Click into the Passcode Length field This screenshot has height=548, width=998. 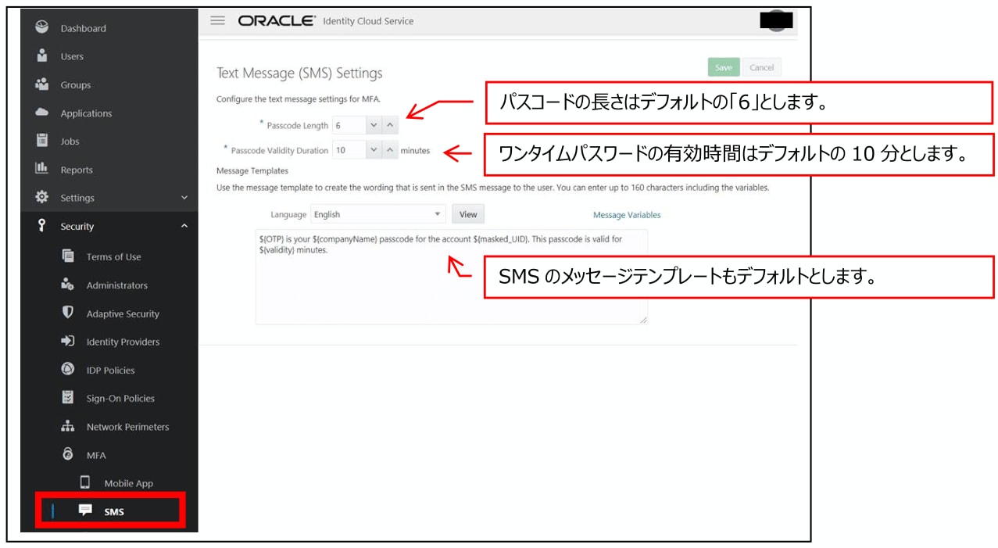pyautogui.click(x=349, y=125)
